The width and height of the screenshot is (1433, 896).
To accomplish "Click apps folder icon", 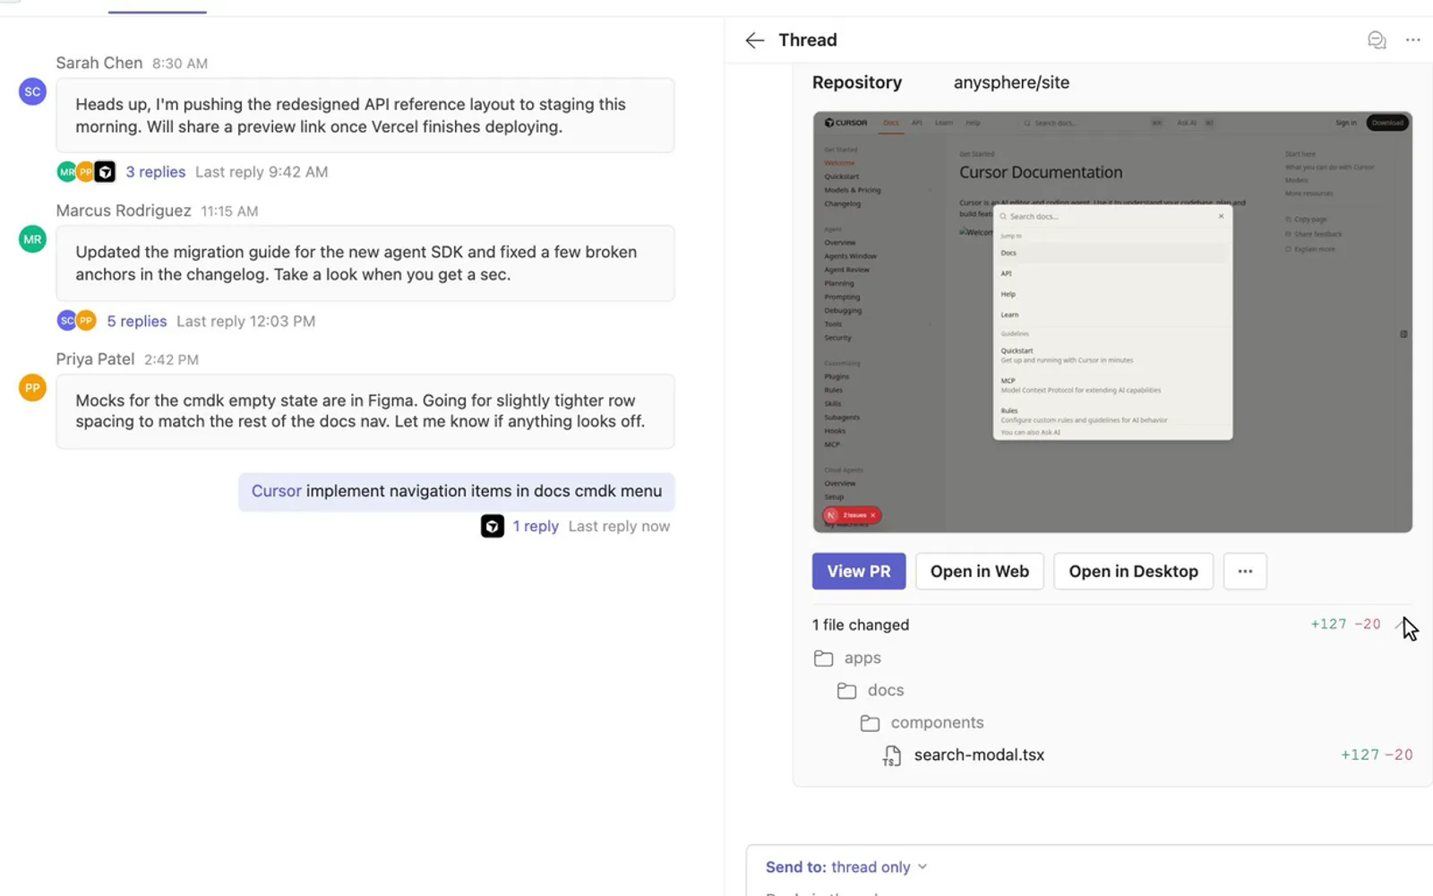I will [823, 659].
